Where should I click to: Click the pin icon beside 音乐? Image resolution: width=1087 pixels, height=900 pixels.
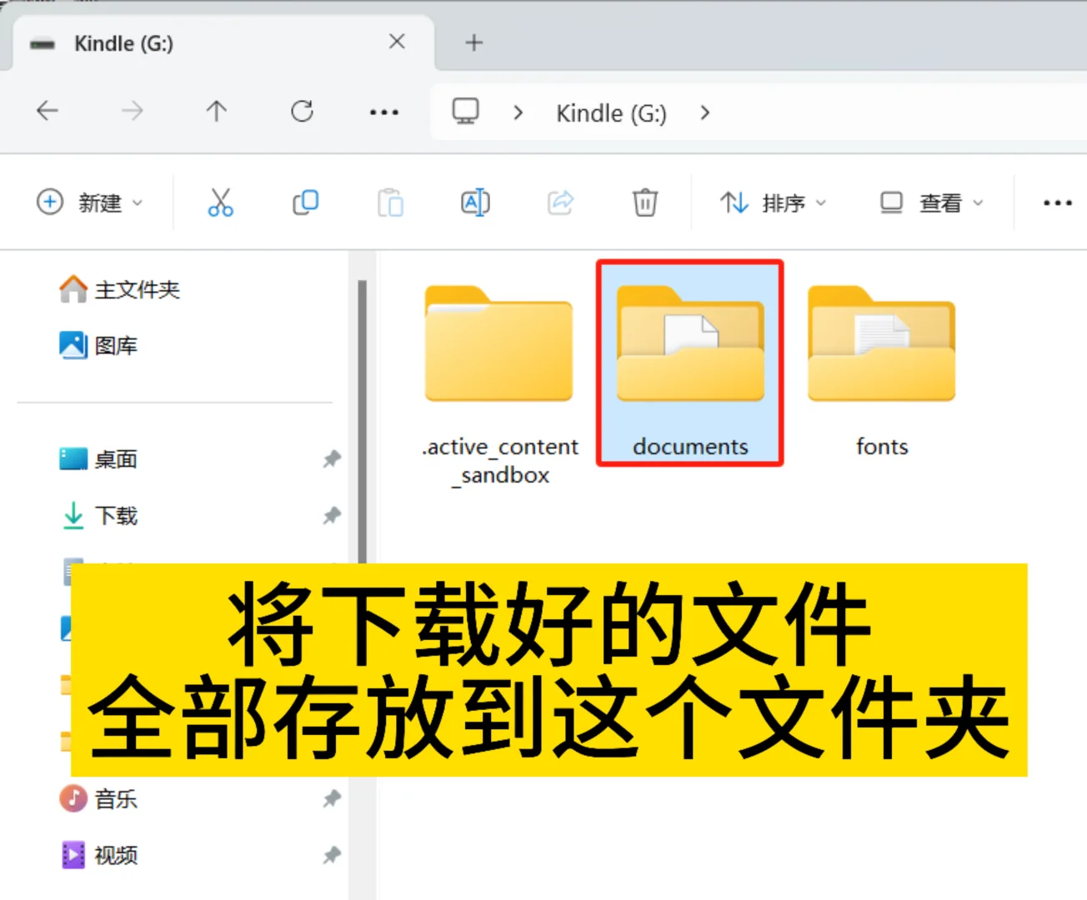coord(332,798)
